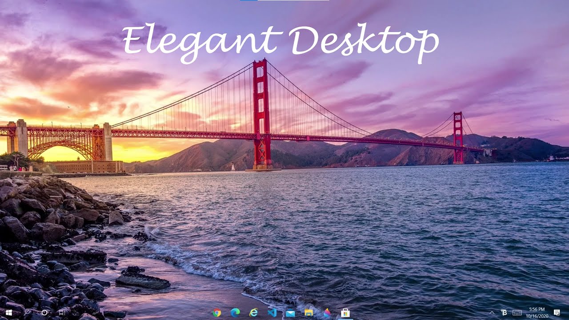Open Microsoft Store from taskbar

pos(345,313)
